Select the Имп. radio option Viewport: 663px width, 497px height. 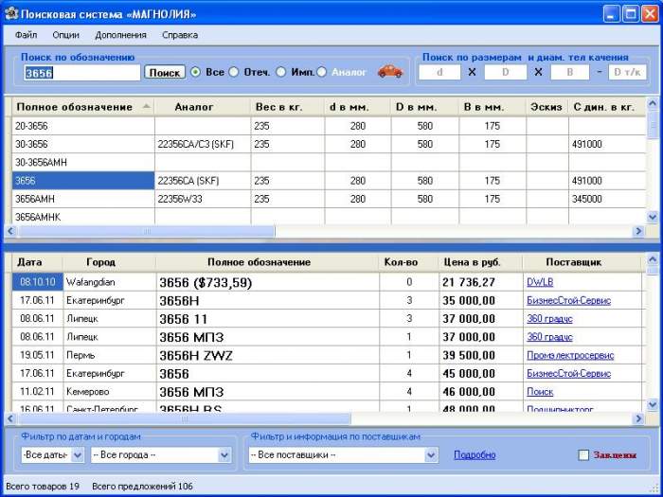coord(281,72)
